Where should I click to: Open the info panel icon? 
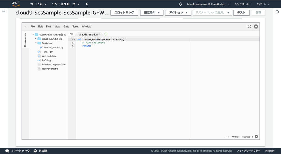277,12
